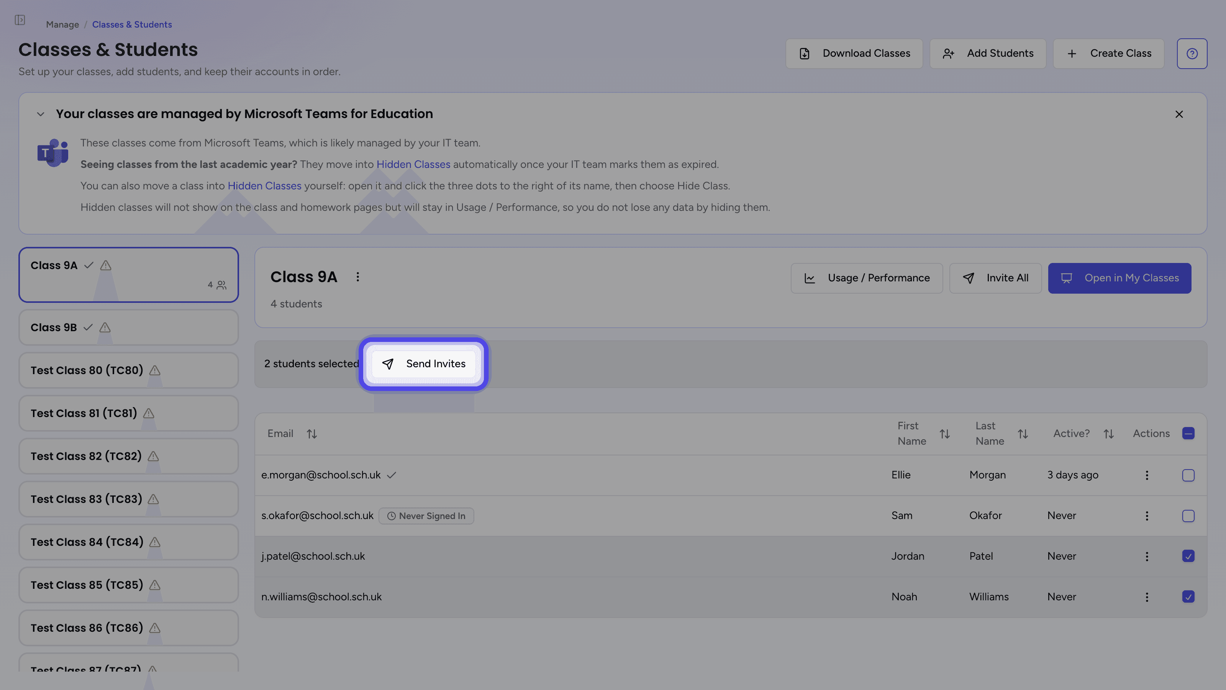Click Create Class button
This screenshot has width=1226, height=690.
click(1108, 53)
